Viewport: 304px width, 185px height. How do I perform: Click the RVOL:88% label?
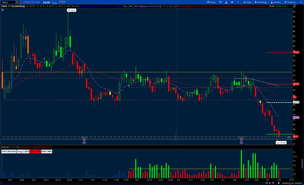click(47, 151)
